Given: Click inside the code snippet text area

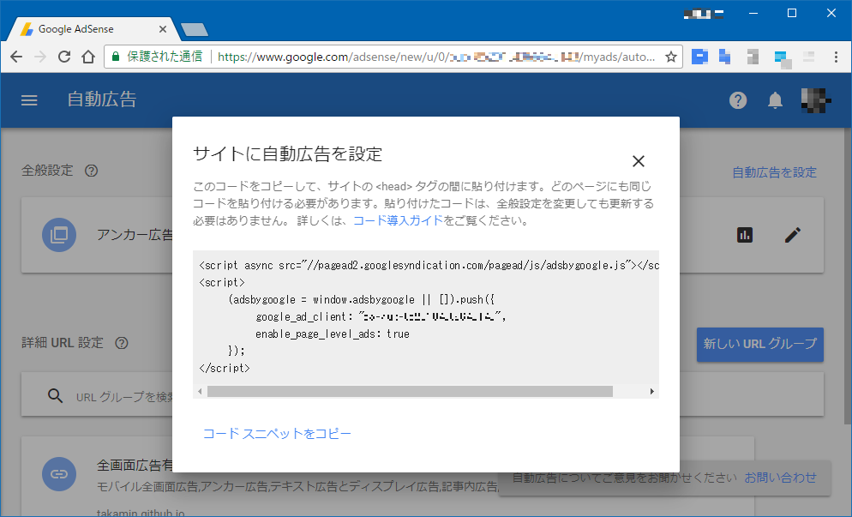Looking at the screenshot, I should 426,317.
